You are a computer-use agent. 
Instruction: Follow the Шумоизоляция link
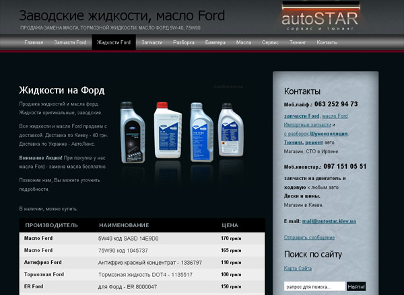point(329,134)
